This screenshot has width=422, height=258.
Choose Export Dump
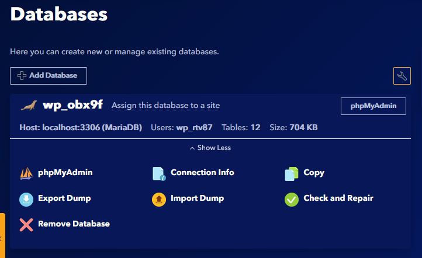click(x=64, y=198)
